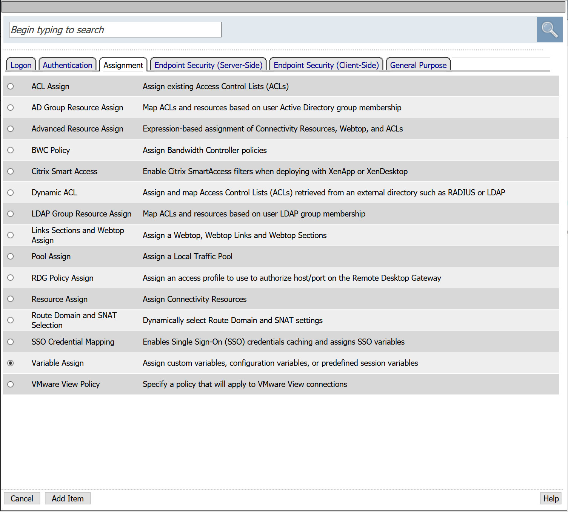Choose Links Sections and Webtop Assign radio

point(11,235)
